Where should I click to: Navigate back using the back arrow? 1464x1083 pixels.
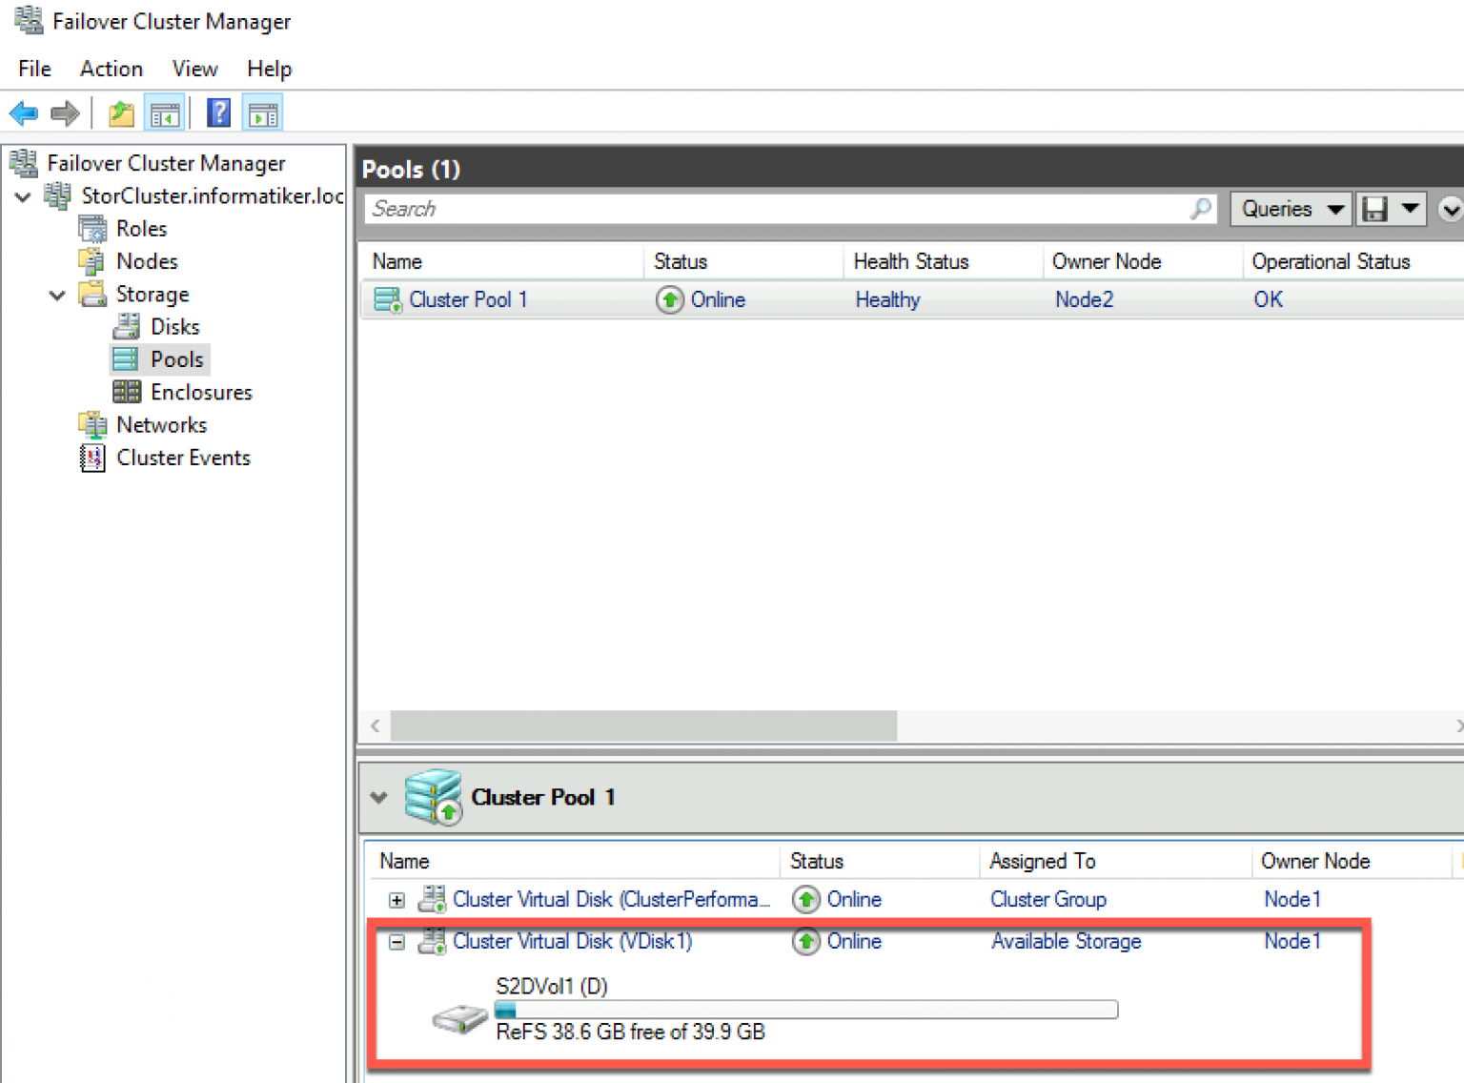coord(23,112)
